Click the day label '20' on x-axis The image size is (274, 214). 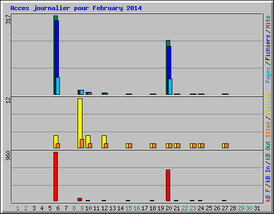169,208
